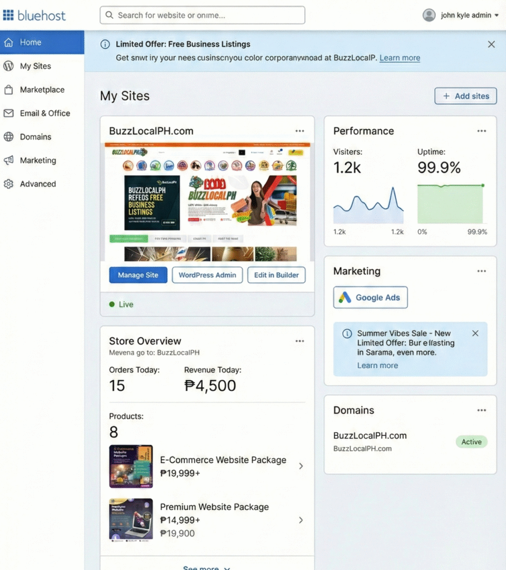This screenshot has height=570, width=506.
Task: Open the E-Commerce Website Package thumbnail
Action: pos(130,466)
